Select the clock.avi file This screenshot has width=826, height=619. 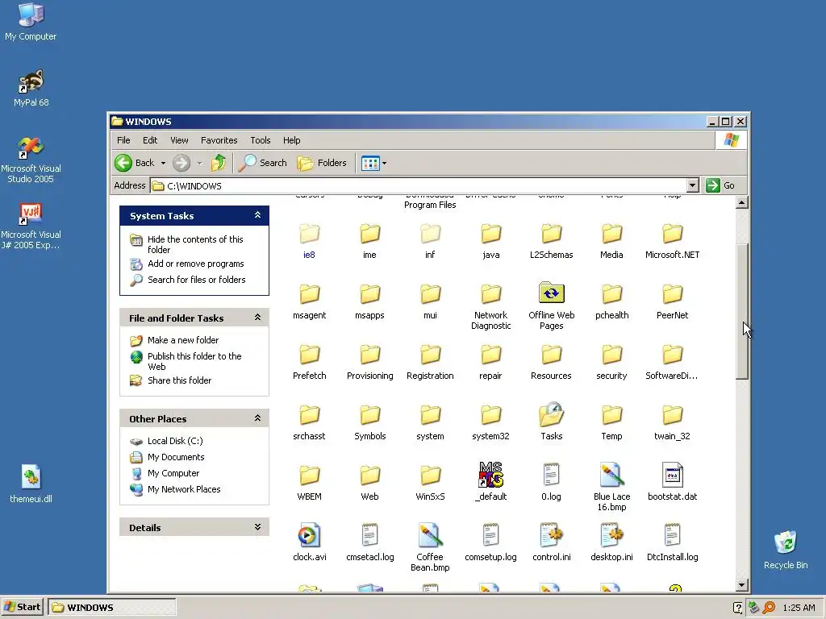coord(309,542)
